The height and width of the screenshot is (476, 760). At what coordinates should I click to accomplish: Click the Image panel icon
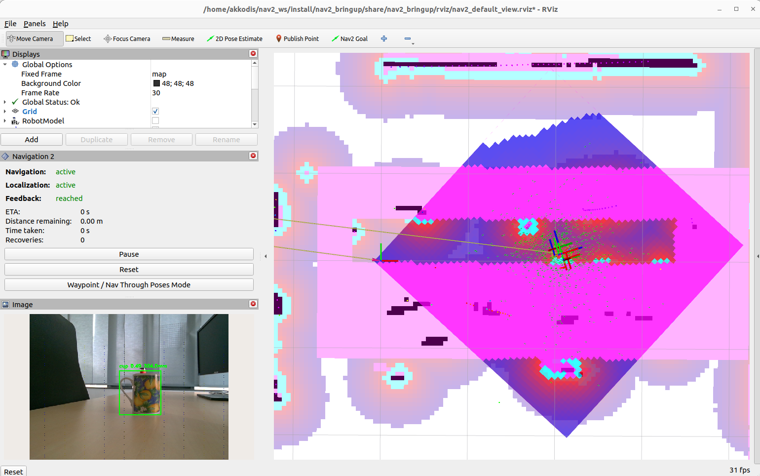click(x=5, y=305)
